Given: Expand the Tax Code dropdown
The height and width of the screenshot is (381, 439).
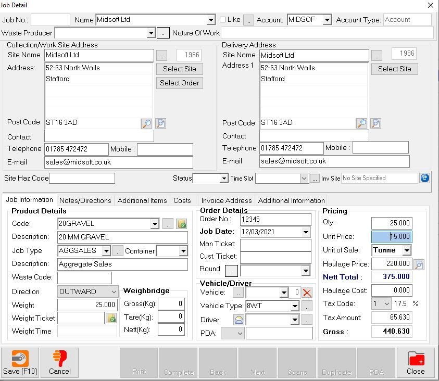Looking at the screenshot, I should pos(386,304).
